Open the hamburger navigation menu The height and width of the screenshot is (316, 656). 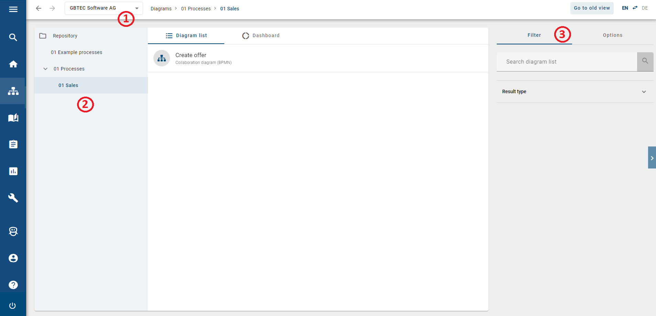pos(13,9)
